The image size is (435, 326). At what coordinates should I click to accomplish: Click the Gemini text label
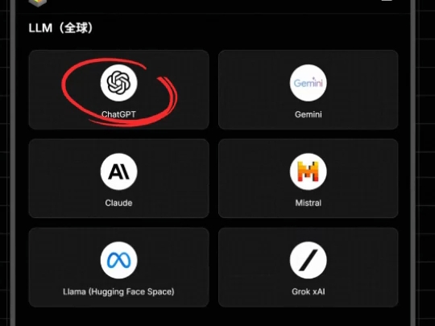click(309, 114)
